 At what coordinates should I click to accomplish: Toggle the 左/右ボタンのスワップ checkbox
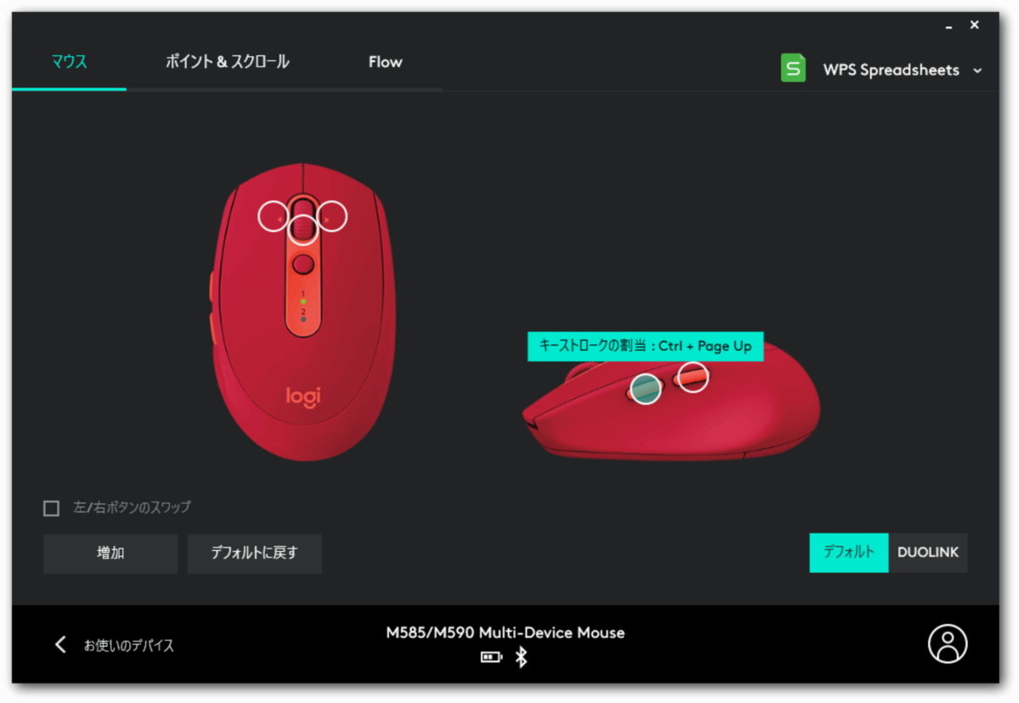point(52,508)
